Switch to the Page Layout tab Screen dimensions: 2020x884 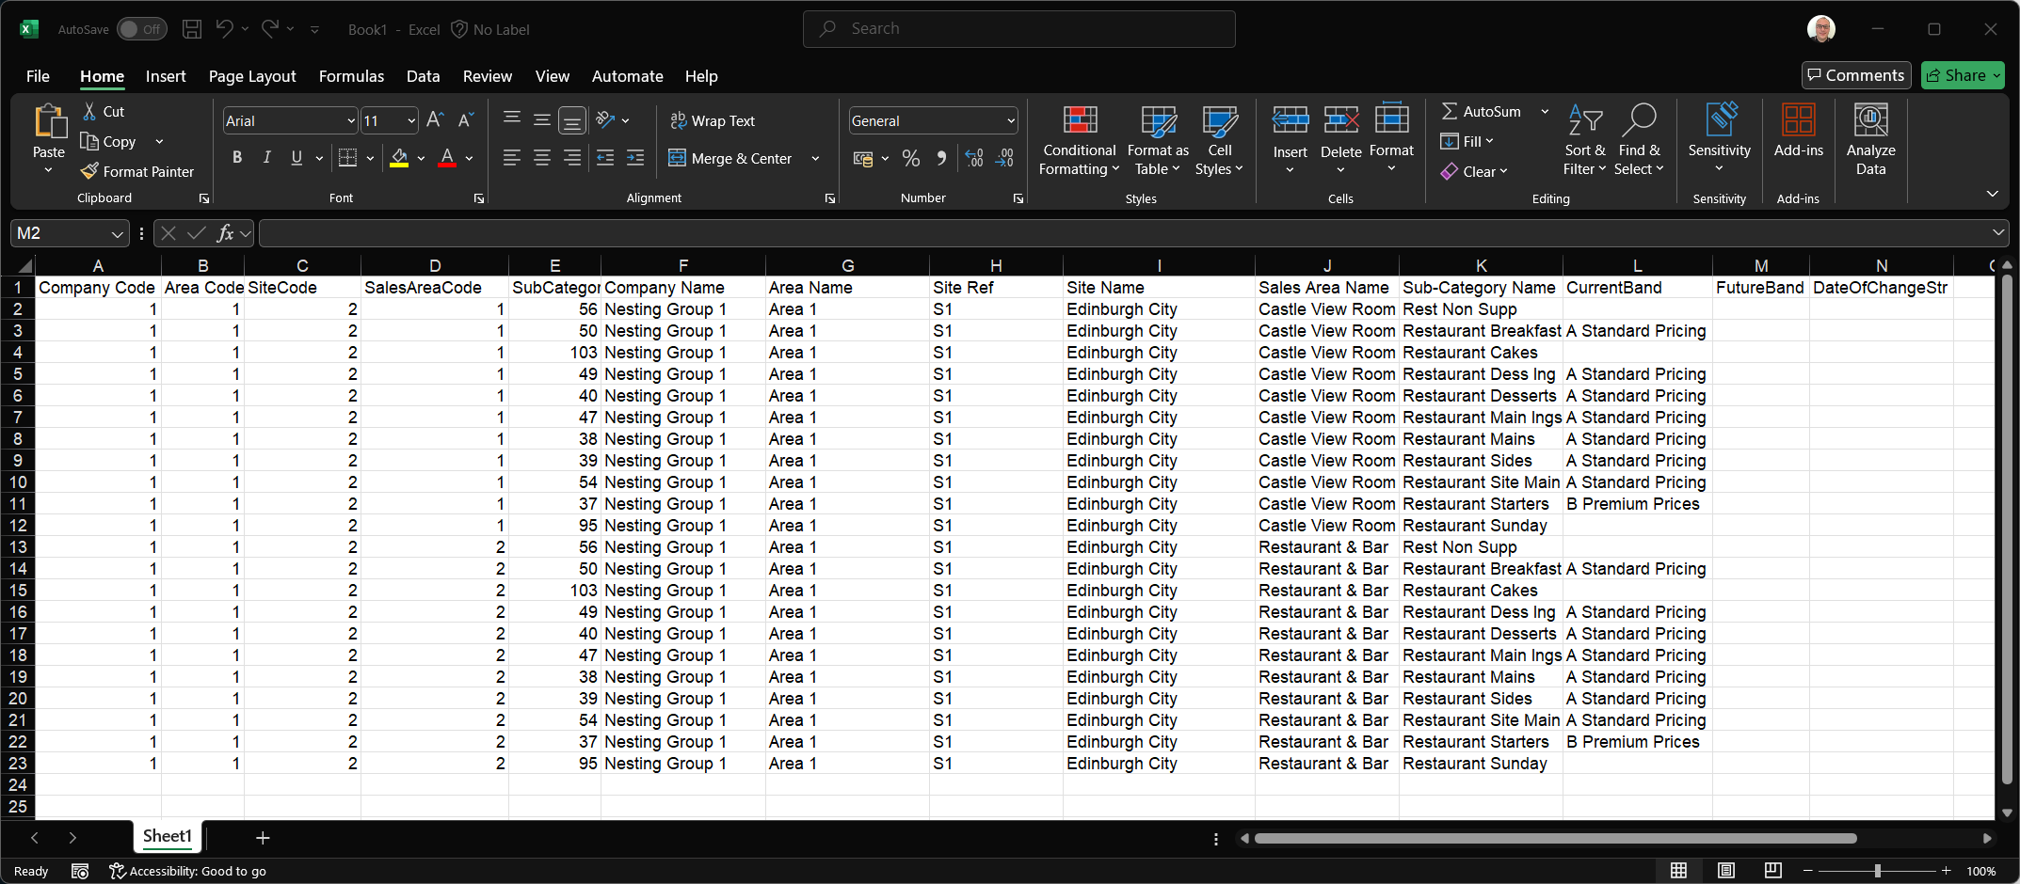click(x=251, y=76)
